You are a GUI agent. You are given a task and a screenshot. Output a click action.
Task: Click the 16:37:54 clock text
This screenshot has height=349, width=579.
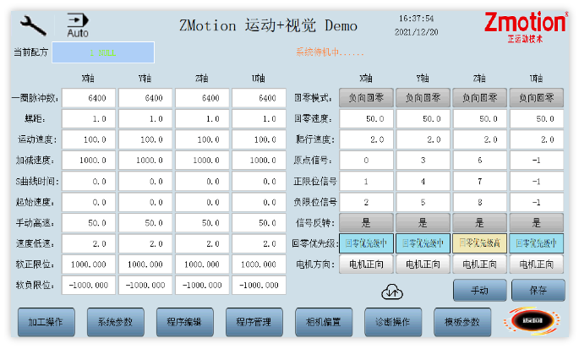point(416,19)
